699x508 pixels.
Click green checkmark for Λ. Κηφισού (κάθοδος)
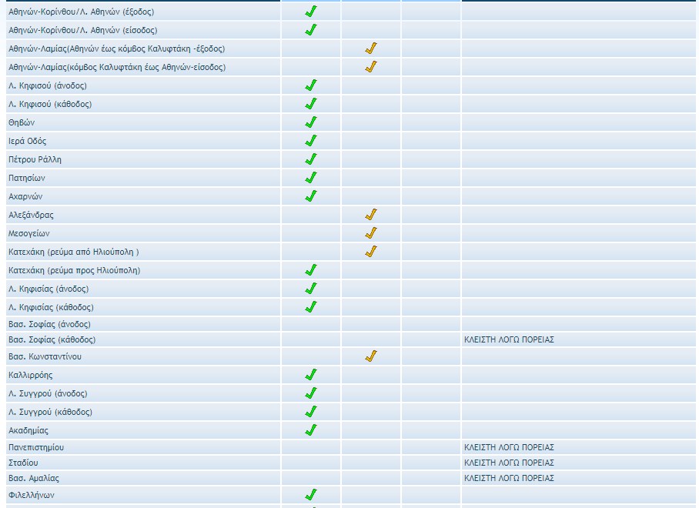tap(311, 104)
